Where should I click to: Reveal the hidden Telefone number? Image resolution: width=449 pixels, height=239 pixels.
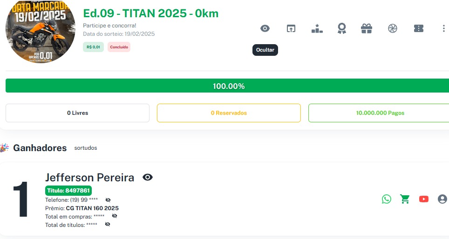108,200
